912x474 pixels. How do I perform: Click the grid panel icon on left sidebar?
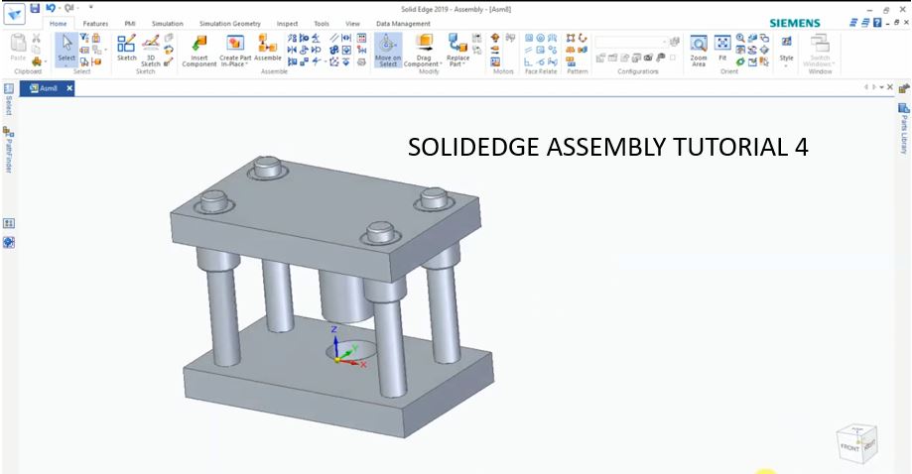click(9, 223)
